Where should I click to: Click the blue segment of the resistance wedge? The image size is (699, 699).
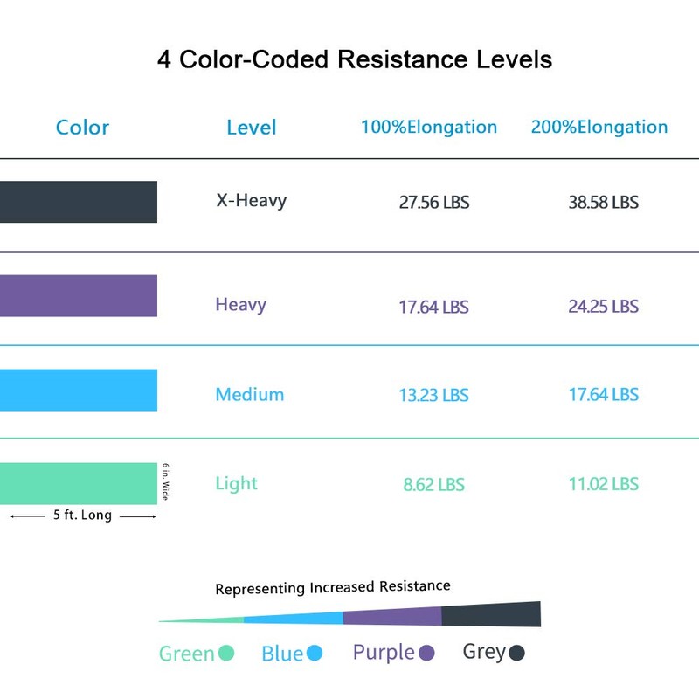click(x=294, y=619)
